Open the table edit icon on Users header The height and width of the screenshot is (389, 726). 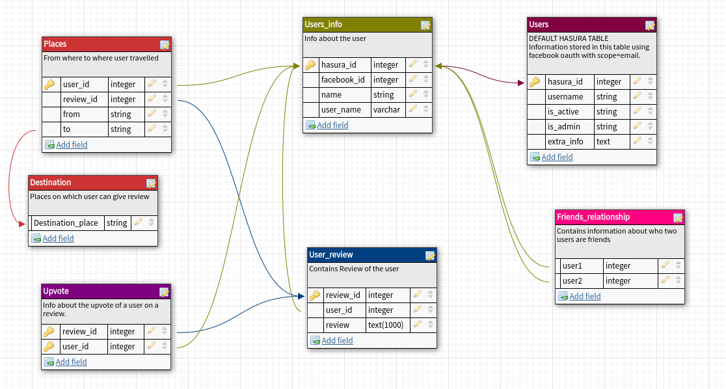[x=649, y=24]
